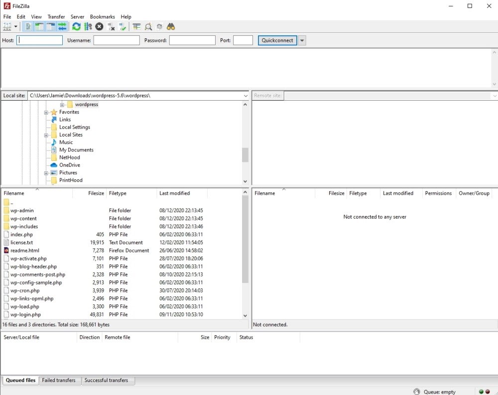Select the PrintHood folder in tree
The image size is (498, 395).
point(71,180)
